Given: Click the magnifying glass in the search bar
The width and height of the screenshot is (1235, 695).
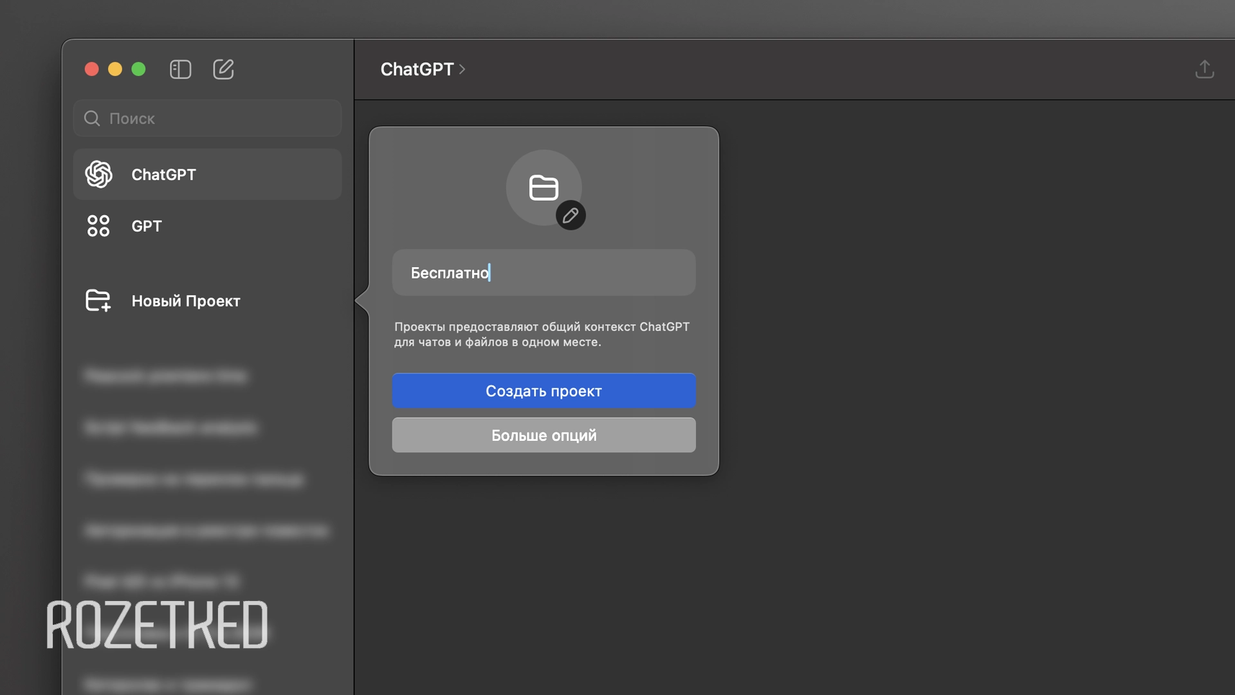Looking at the screenshot, I should (91, 118).
